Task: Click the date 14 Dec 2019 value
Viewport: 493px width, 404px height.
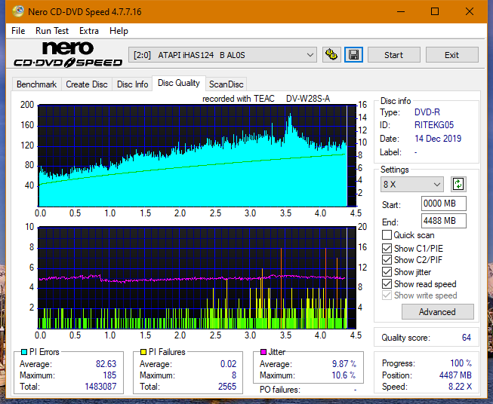Action: point(438,139)
